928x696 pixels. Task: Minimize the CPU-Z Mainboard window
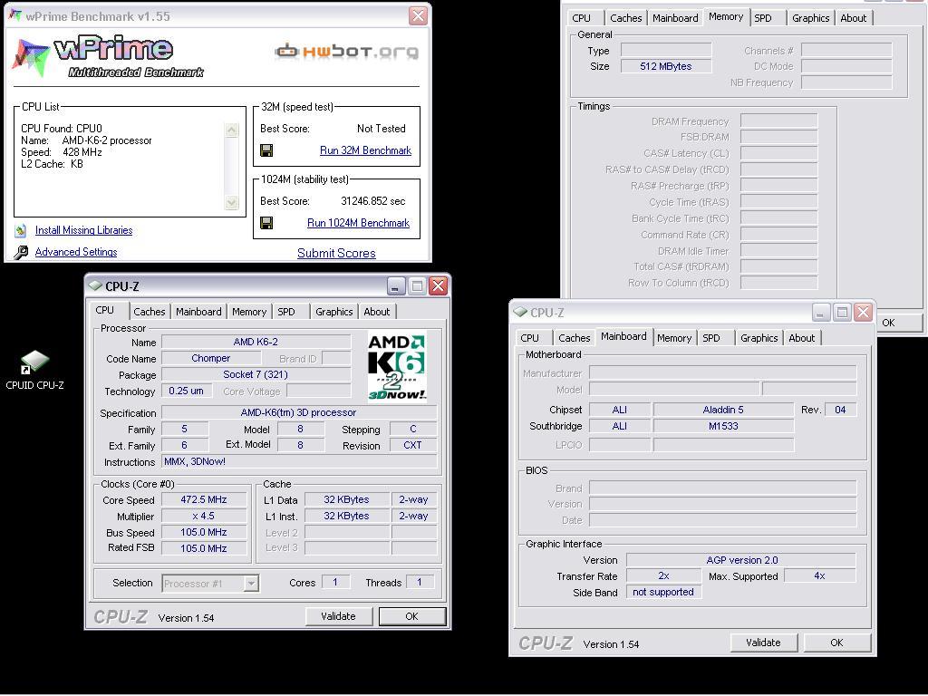tap(821, 312)
